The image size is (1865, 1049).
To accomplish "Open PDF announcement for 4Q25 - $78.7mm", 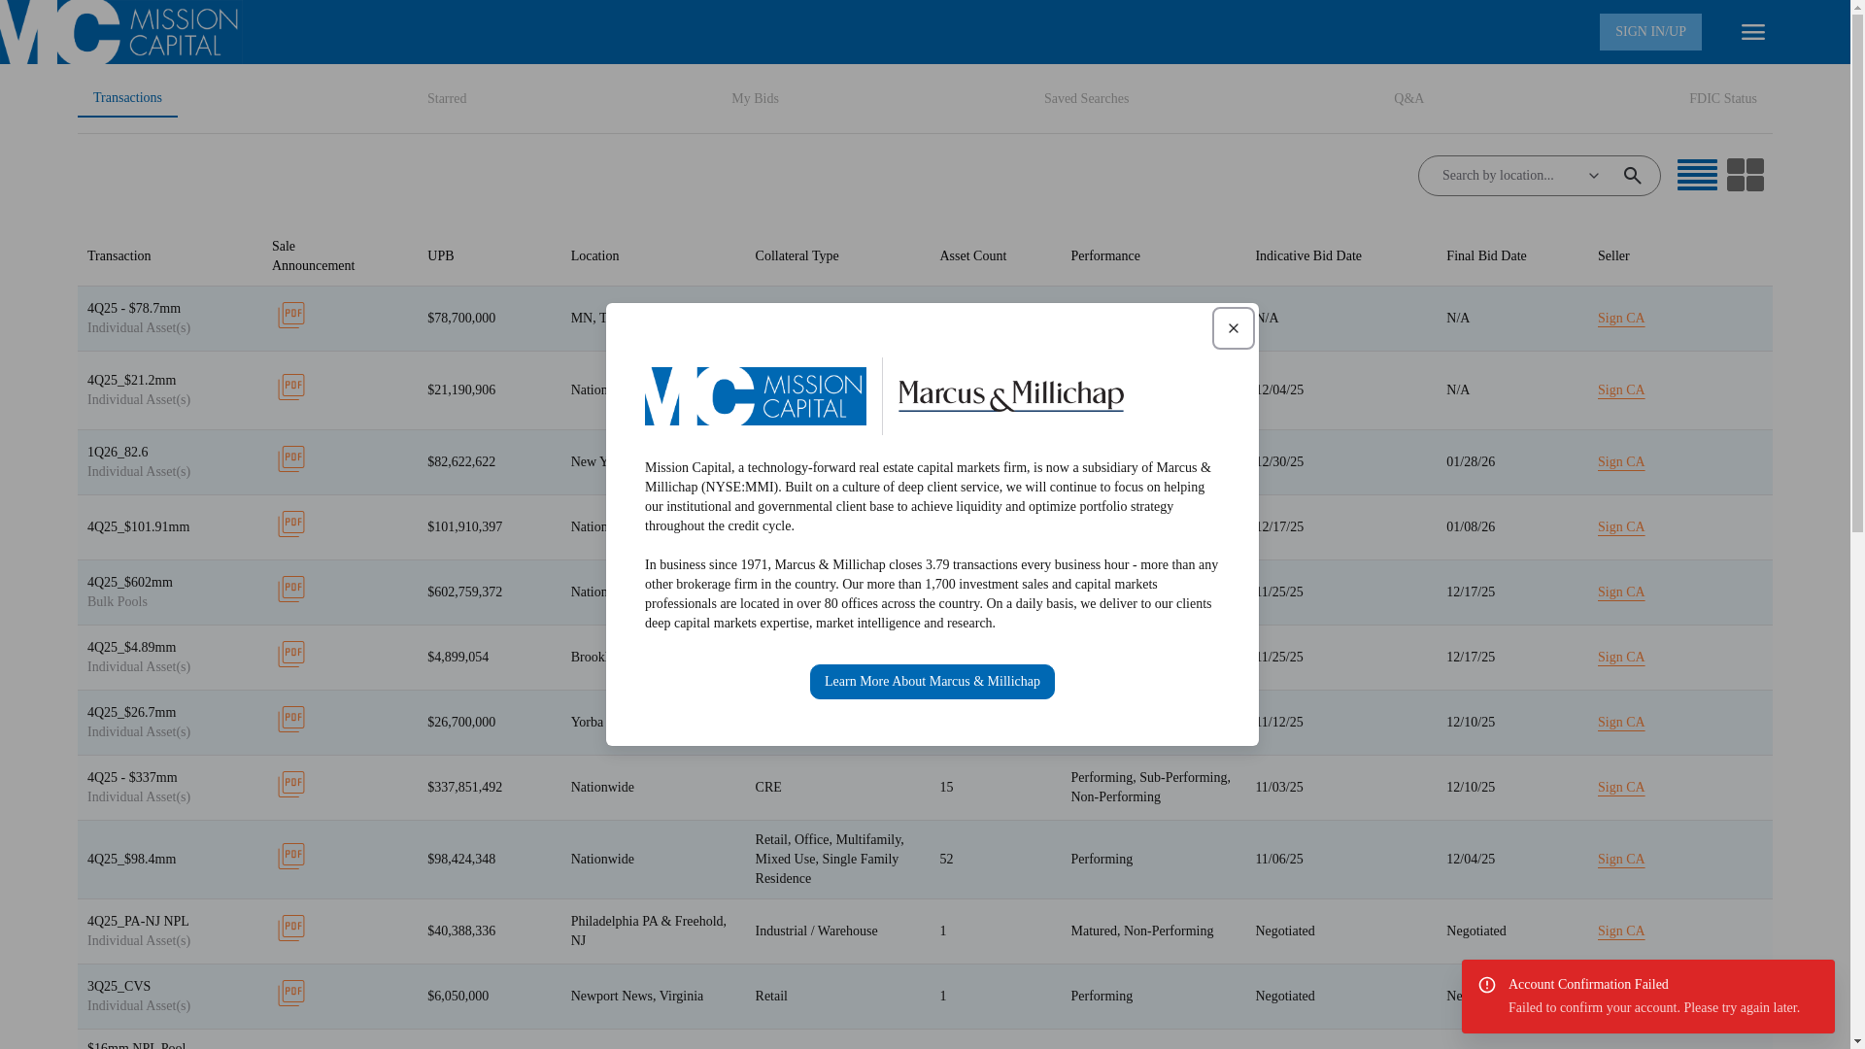I will (x=291, y=315).
